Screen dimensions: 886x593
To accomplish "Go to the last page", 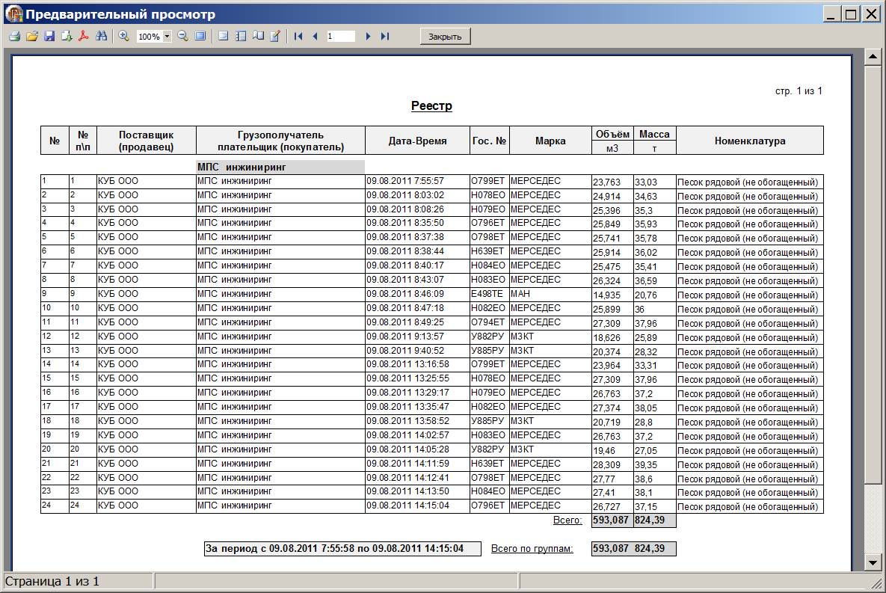I will click(x=385, y=36).
